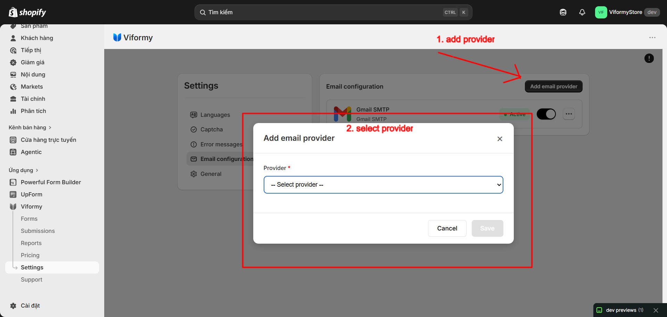This screenshot has height=317, width=667.
Task: Click Add email provider button
Action: [554, 87]
